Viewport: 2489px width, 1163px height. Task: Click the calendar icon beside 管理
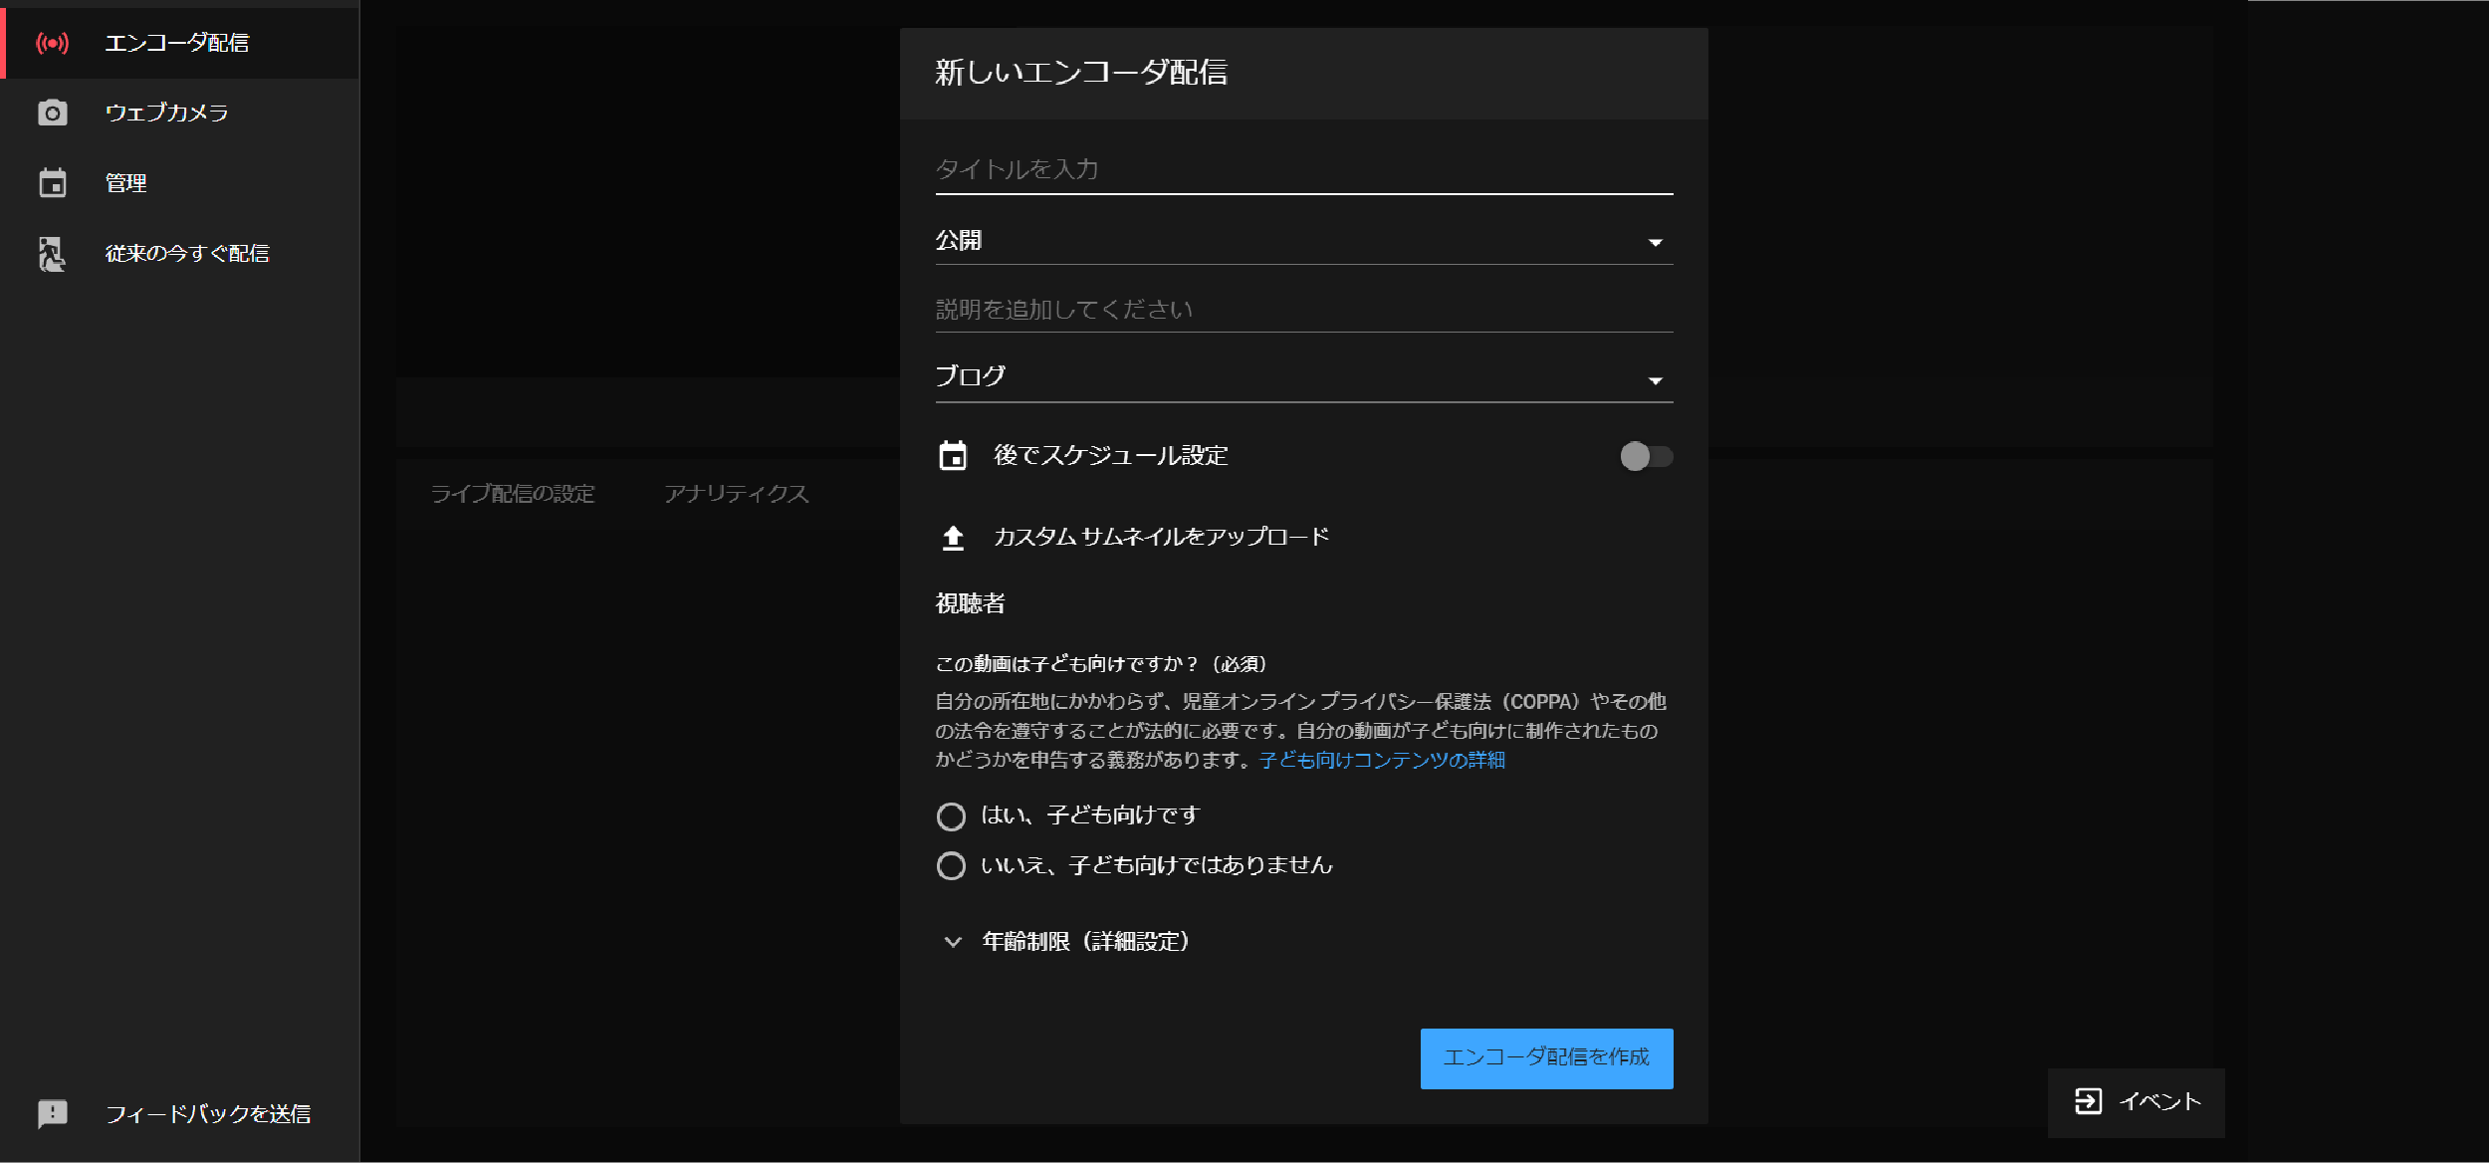click(x=53, y=183)
